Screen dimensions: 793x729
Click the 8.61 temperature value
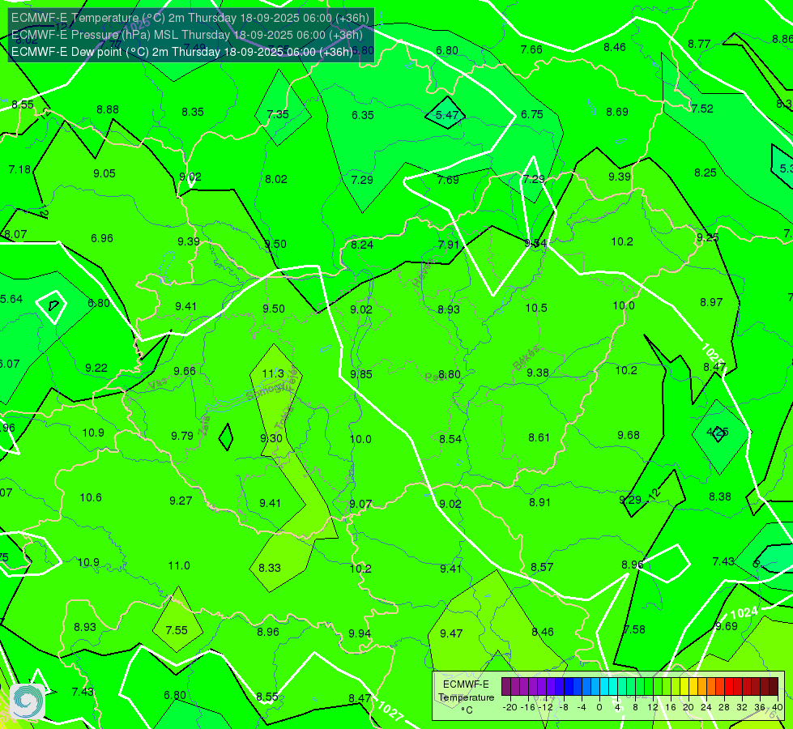point(539,437)
